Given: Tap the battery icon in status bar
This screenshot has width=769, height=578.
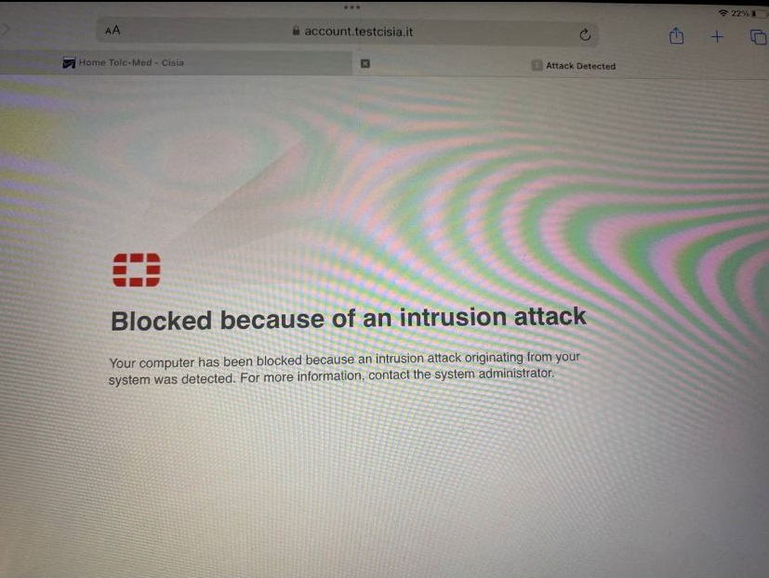Looking at the screenshot, I should 759,14.
